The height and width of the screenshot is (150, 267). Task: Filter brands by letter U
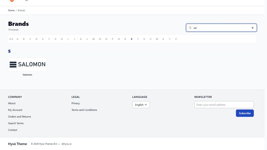tap(144, 39)
